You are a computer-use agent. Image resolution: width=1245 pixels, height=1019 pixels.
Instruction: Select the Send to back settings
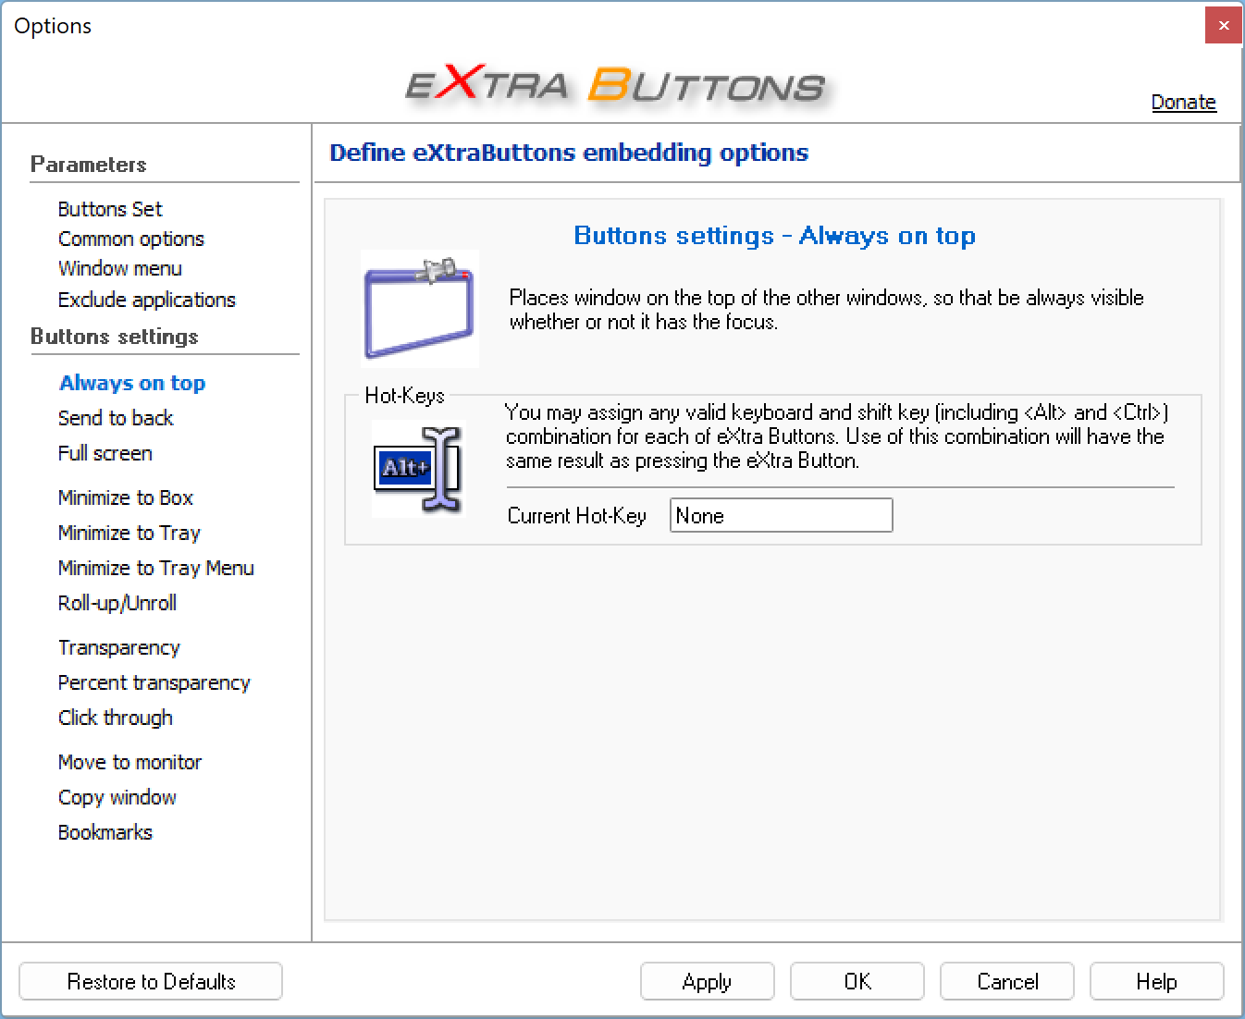[116, 418]
